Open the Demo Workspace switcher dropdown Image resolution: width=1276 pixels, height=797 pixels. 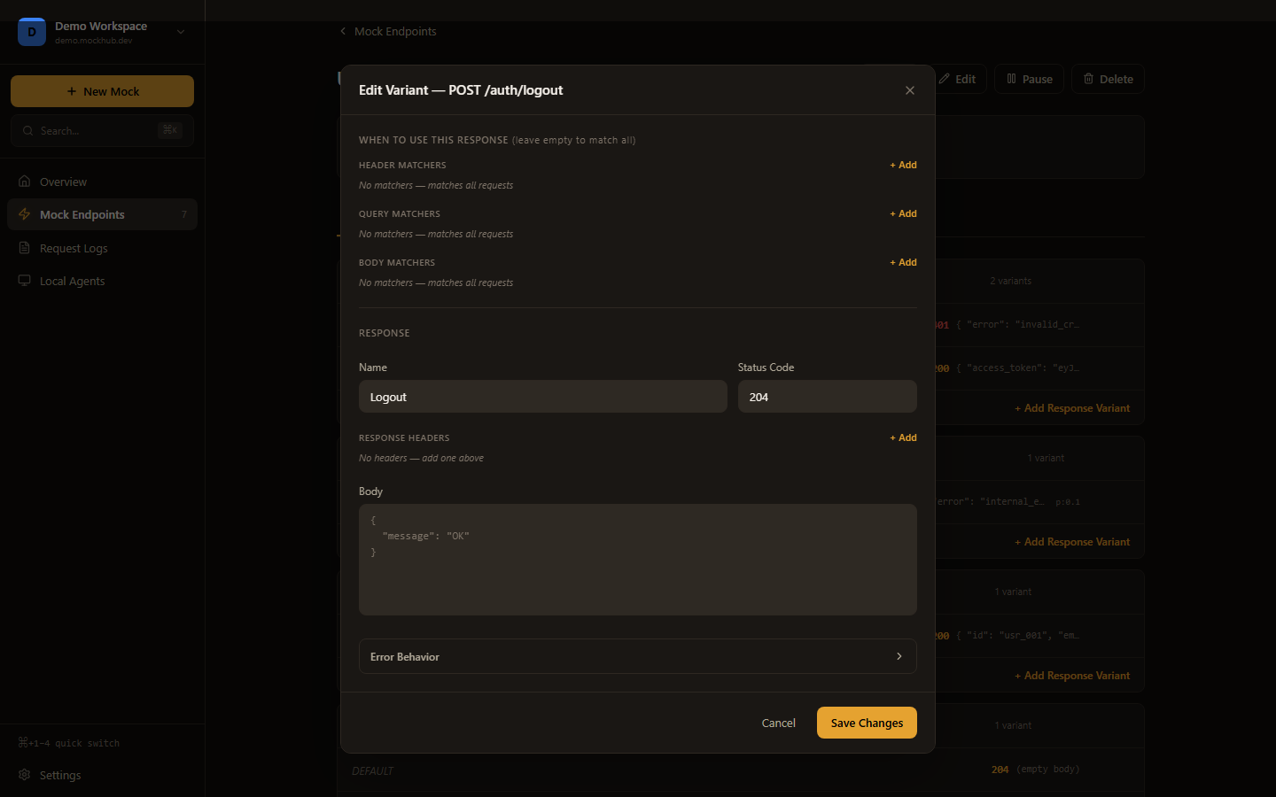(x=181, y=32)
